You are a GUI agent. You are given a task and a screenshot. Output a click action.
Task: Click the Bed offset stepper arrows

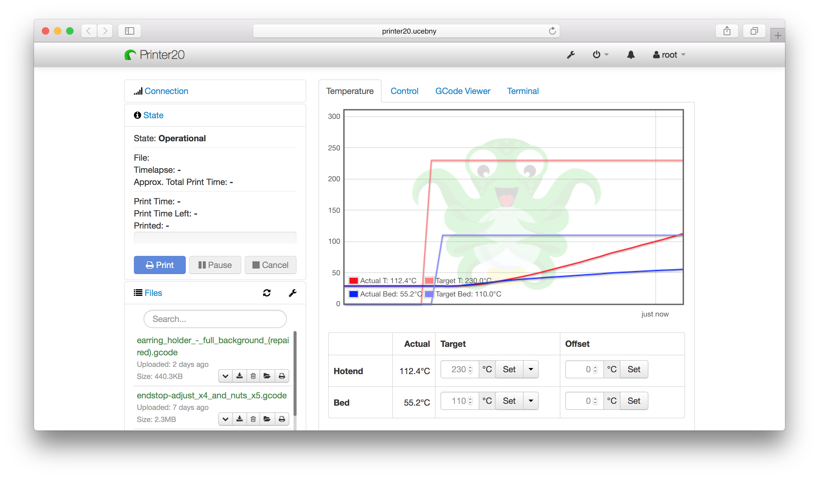pos(595,400)
